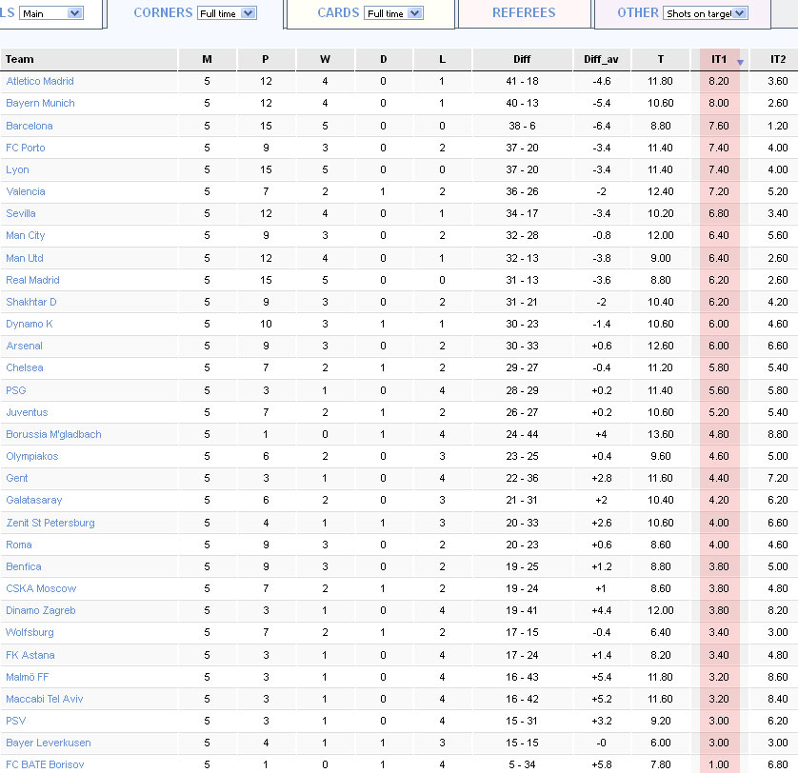The image size is (798, 773).
Task: Open the Gent team link
Action: 17,478
